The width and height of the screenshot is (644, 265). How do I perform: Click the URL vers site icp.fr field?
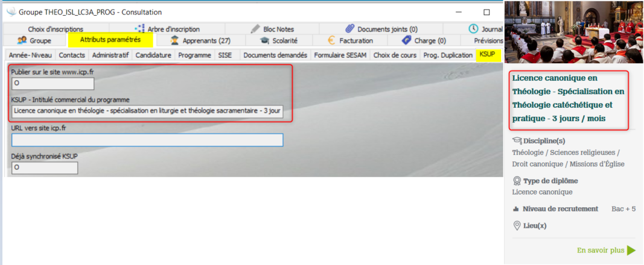tap(147, 140)
